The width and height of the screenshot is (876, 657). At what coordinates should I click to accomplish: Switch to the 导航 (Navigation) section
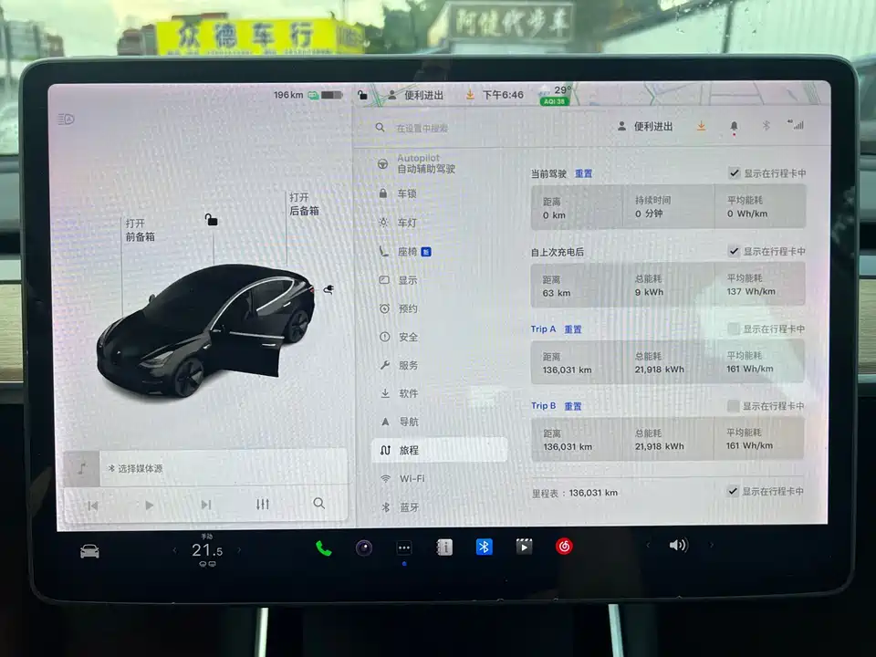pyautogui.click(x=384, y=422)
